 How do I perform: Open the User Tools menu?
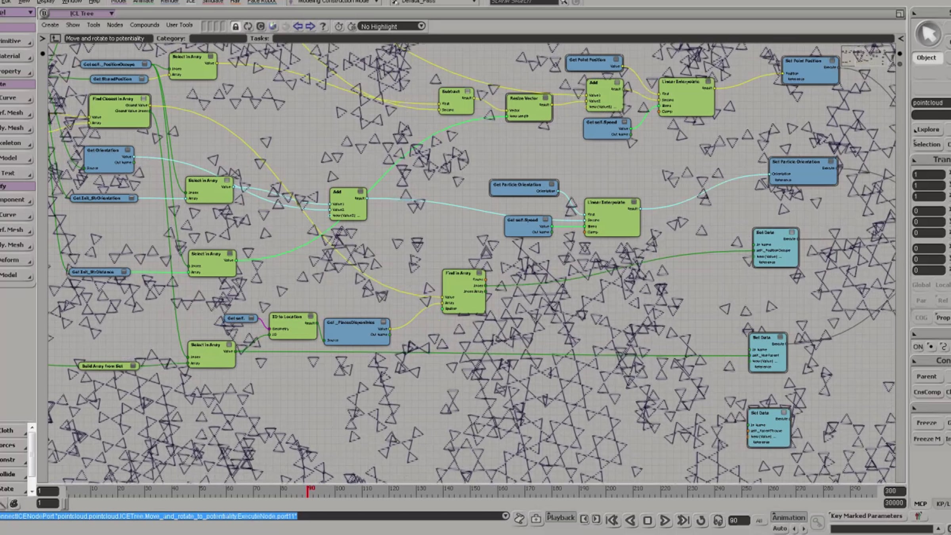[x=180, y=25]
